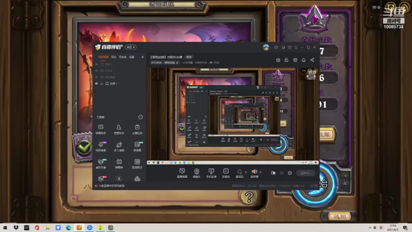Click the 返回 back button in Hearthstone

click(x=339, y=217)
